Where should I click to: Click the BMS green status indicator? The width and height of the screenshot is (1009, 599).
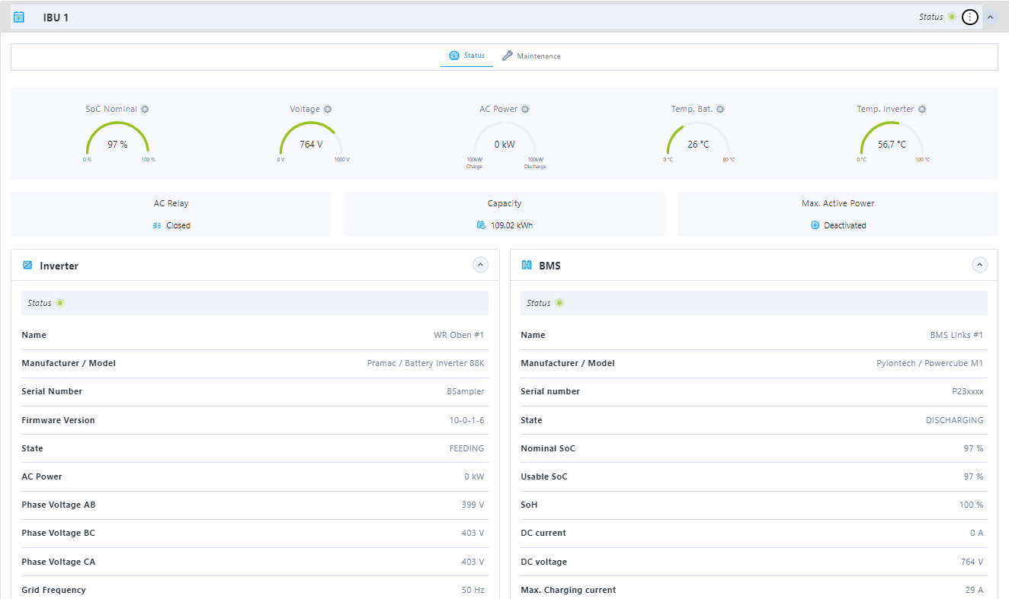(x=559, y=303)
